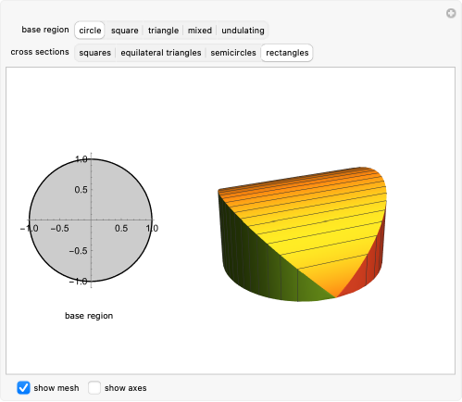
Task: Choose equilateral triangles cross sections
Action: [x=161, y=53]
